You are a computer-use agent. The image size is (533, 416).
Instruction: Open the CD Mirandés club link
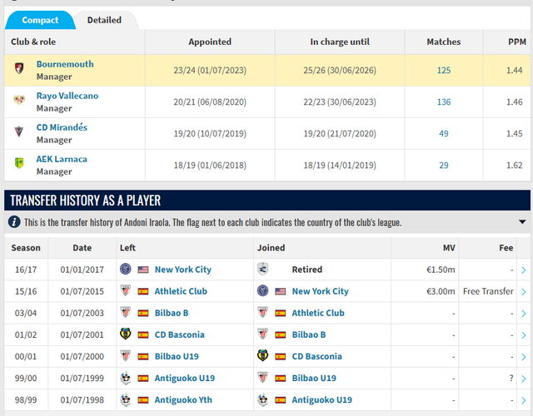[62, 127]
